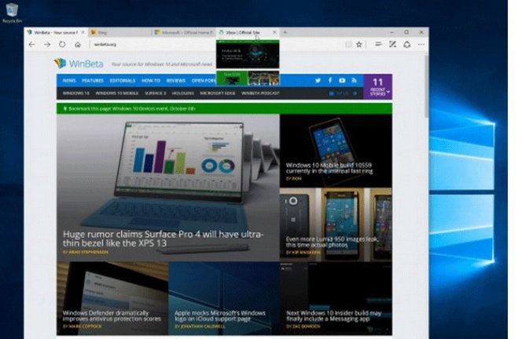This screenshot has height=339, width=522.
Task: Click the WinBeta logo
Action: click(x=79, y=64)
